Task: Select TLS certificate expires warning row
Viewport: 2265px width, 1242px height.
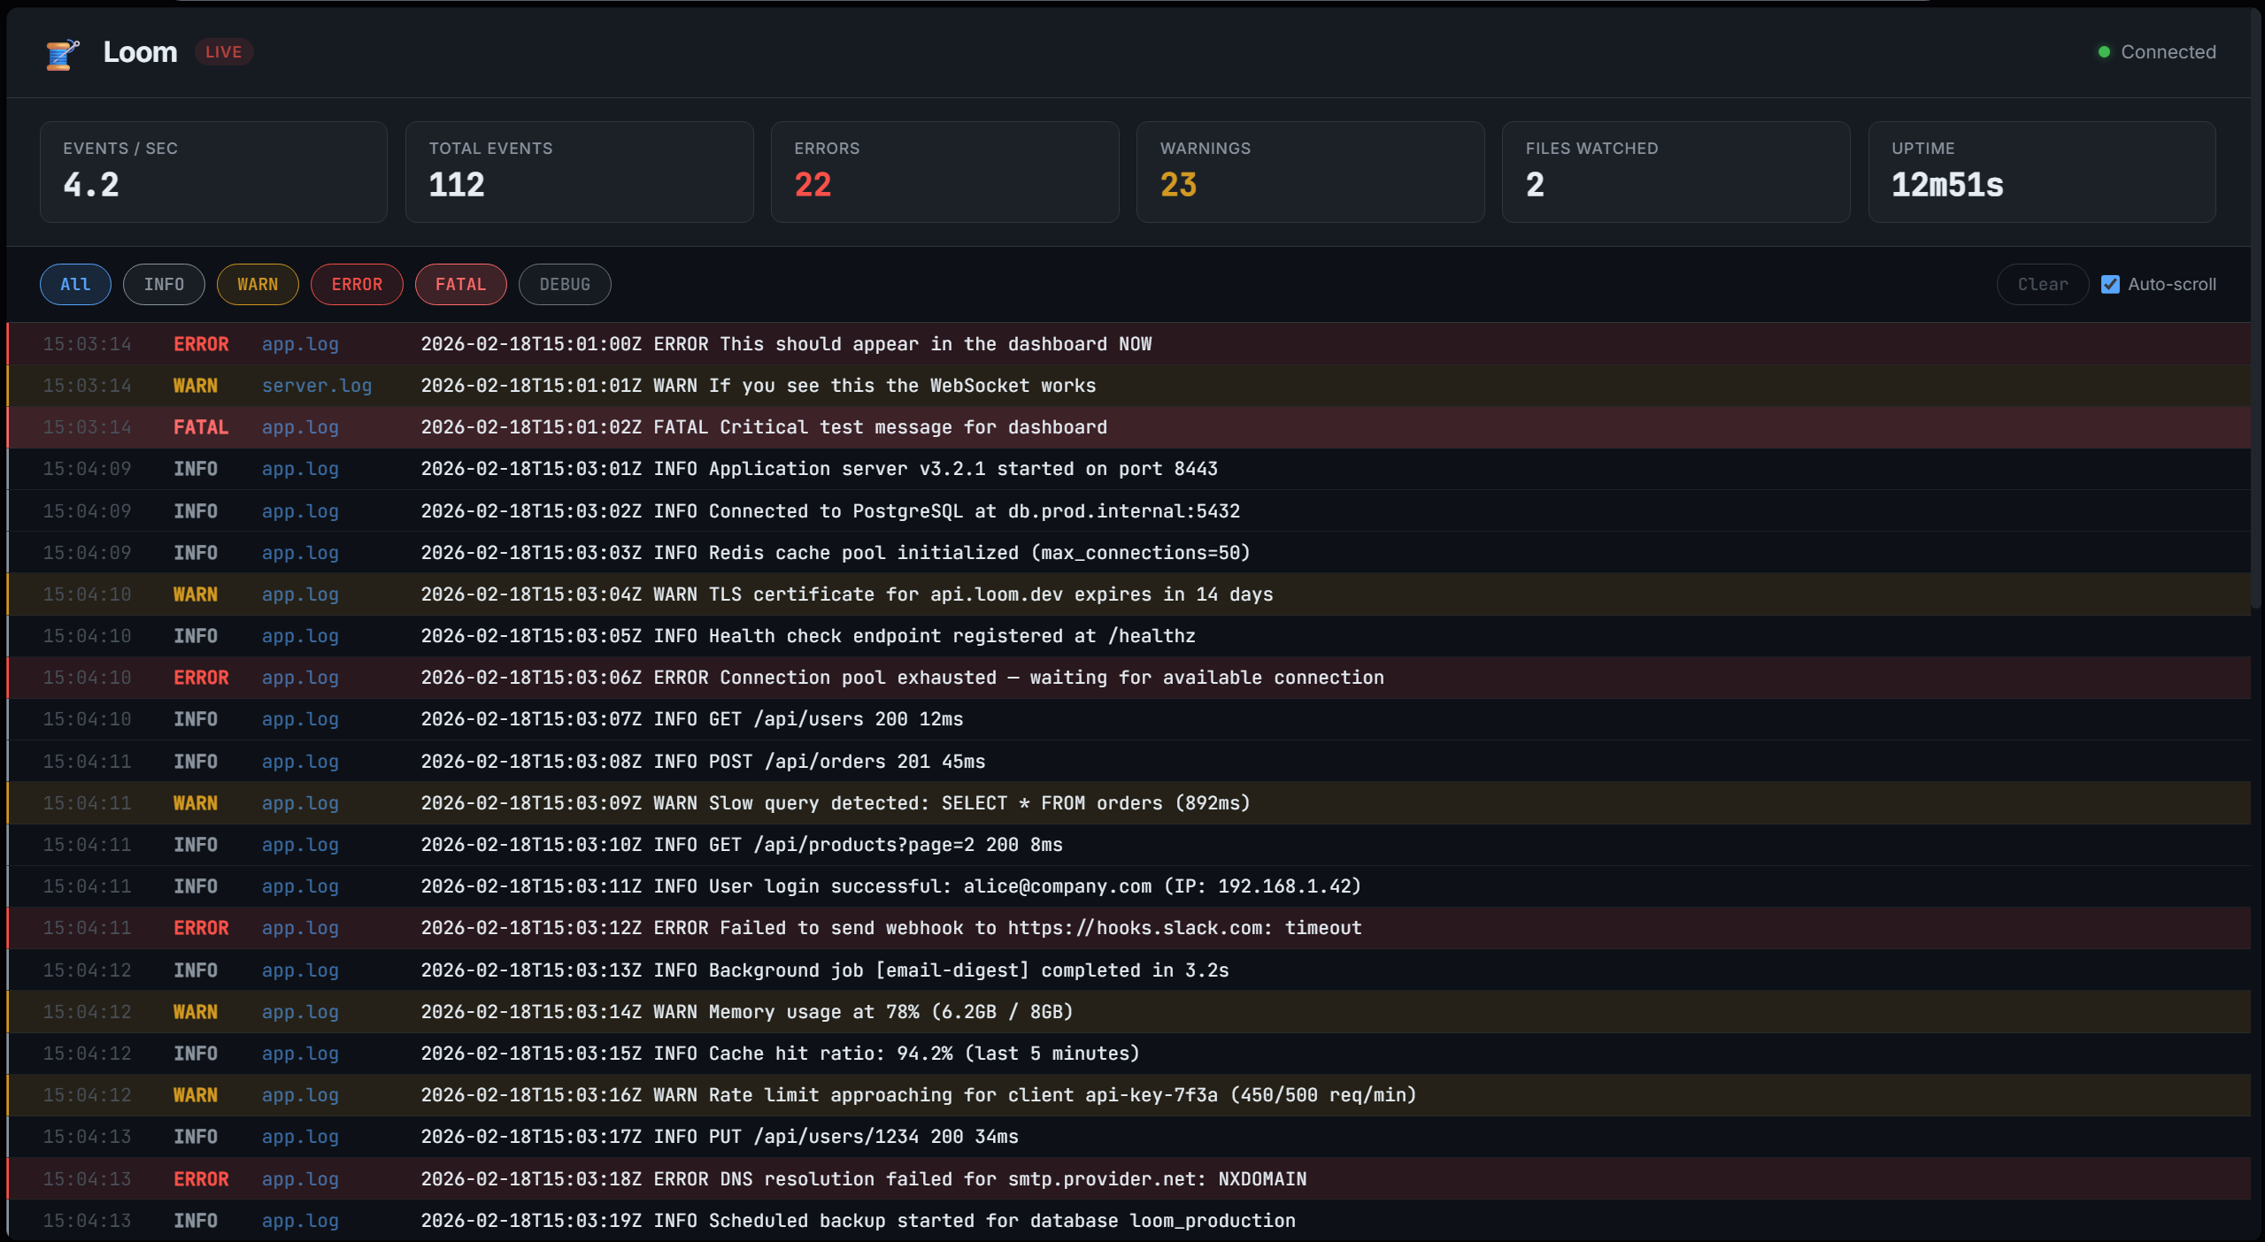Action: [x=1129, y=594]
